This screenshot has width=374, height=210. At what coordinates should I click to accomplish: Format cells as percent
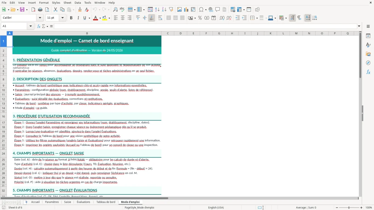pos(200,18)
